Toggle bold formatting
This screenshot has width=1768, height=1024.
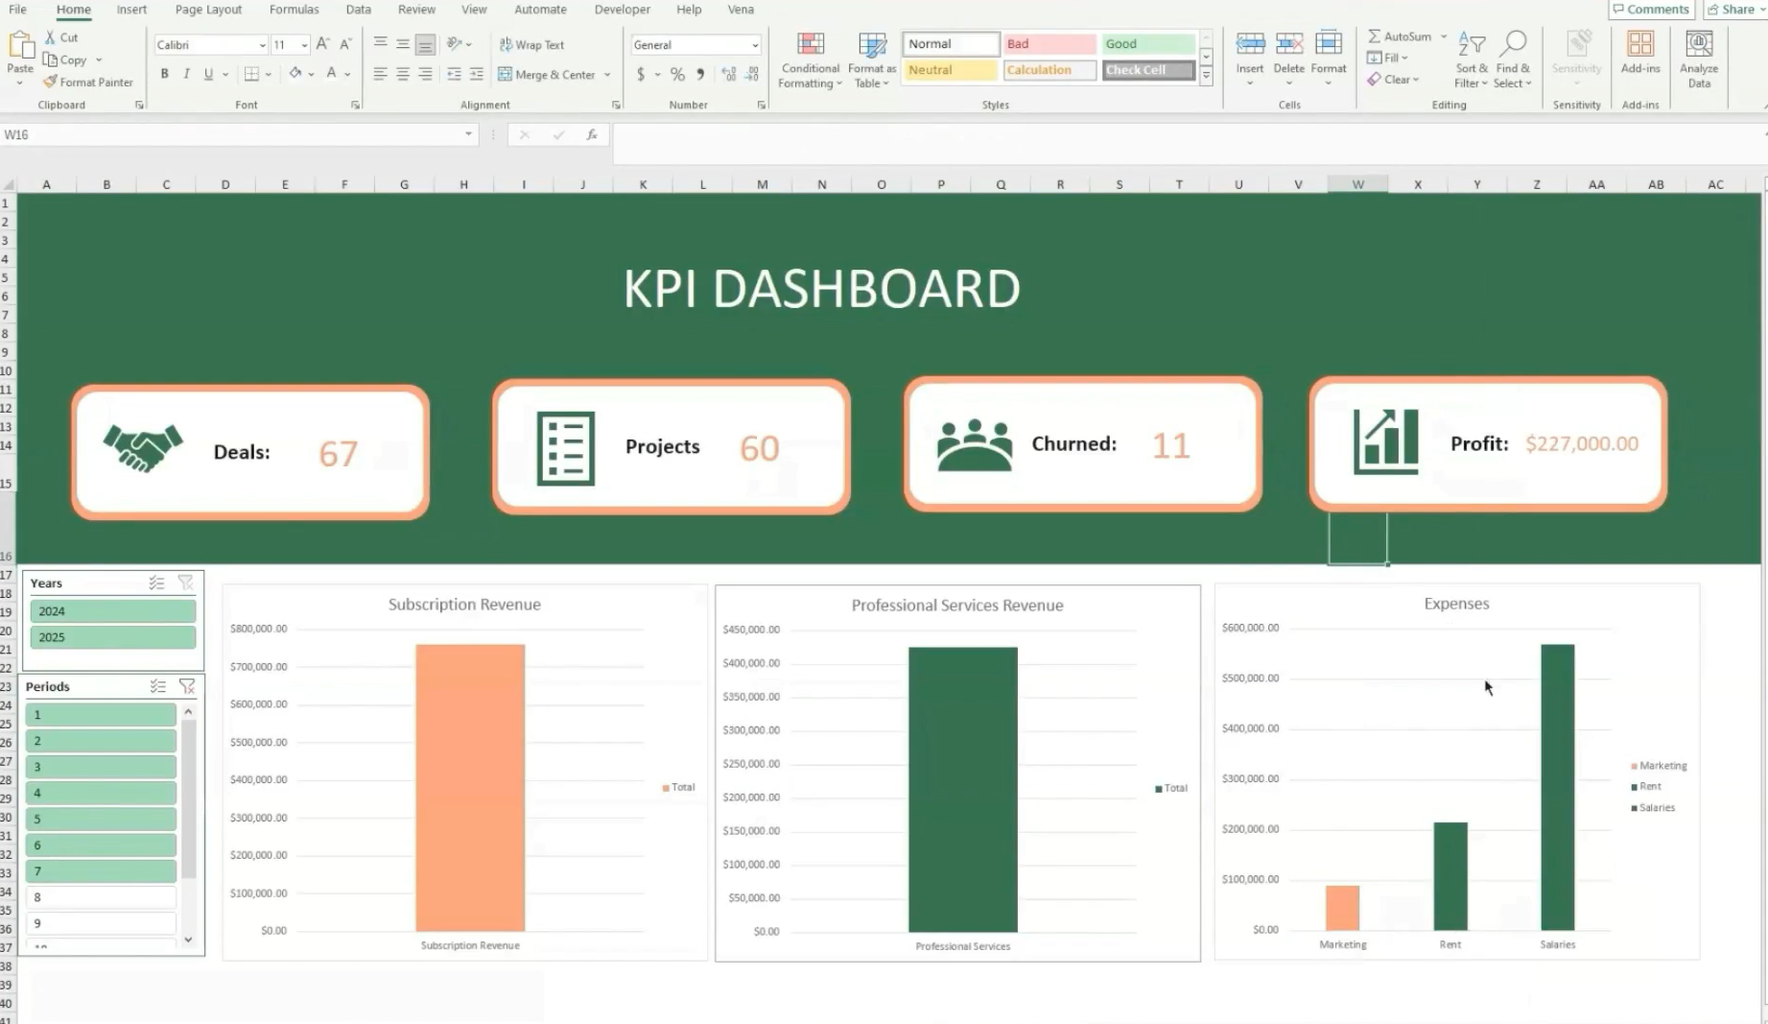click(x=164, y=74)
